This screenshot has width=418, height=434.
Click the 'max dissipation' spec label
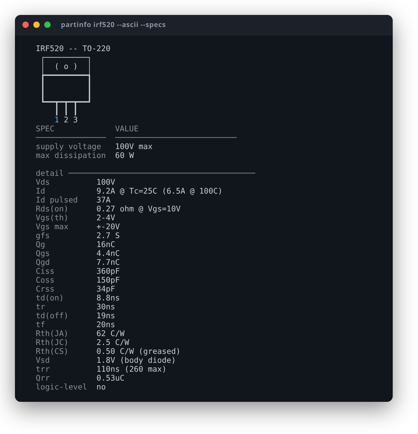71,156
